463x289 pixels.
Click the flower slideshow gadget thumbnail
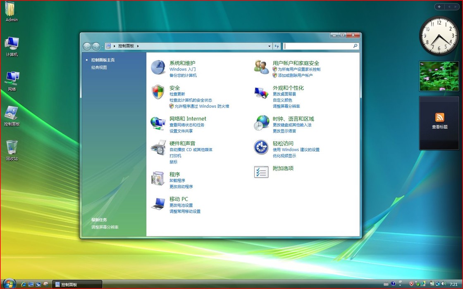click(x=439, y=76)
